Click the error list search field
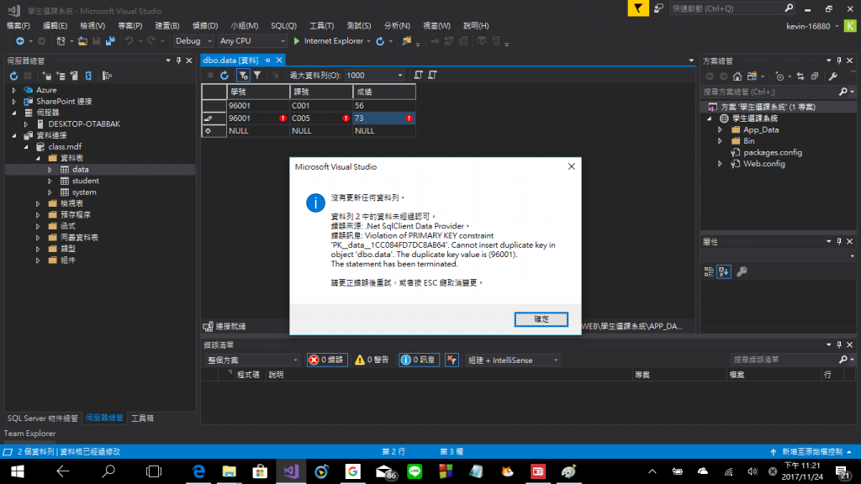The image size is (861, 484). click(x=785, y=360)
